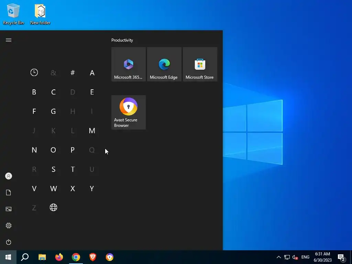The width and height of the screenshot is (352, 264).
Task: Open muted volume tray icon
Action: click(x=295, y=257)
